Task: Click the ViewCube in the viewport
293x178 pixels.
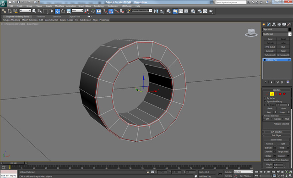Action: 251,33
